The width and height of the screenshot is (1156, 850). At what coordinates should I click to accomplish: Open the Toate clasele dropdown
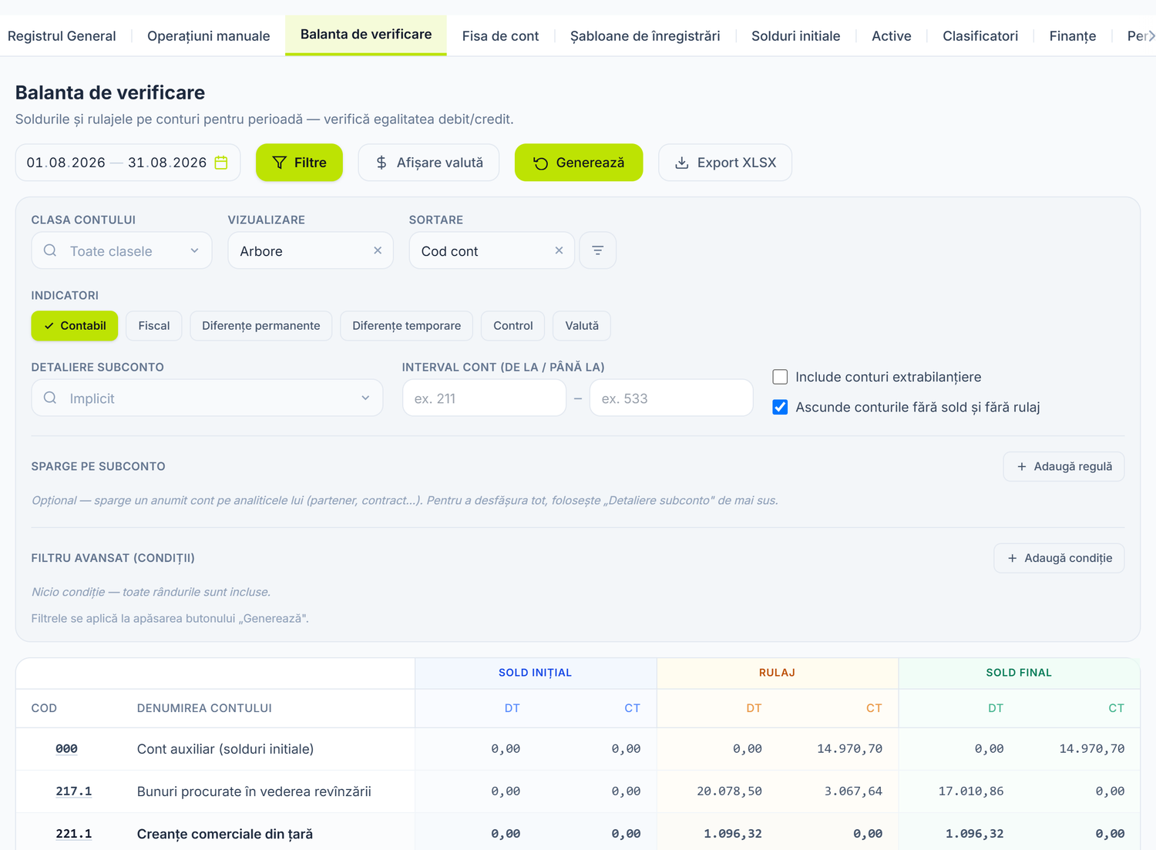[x=122, y=250]
